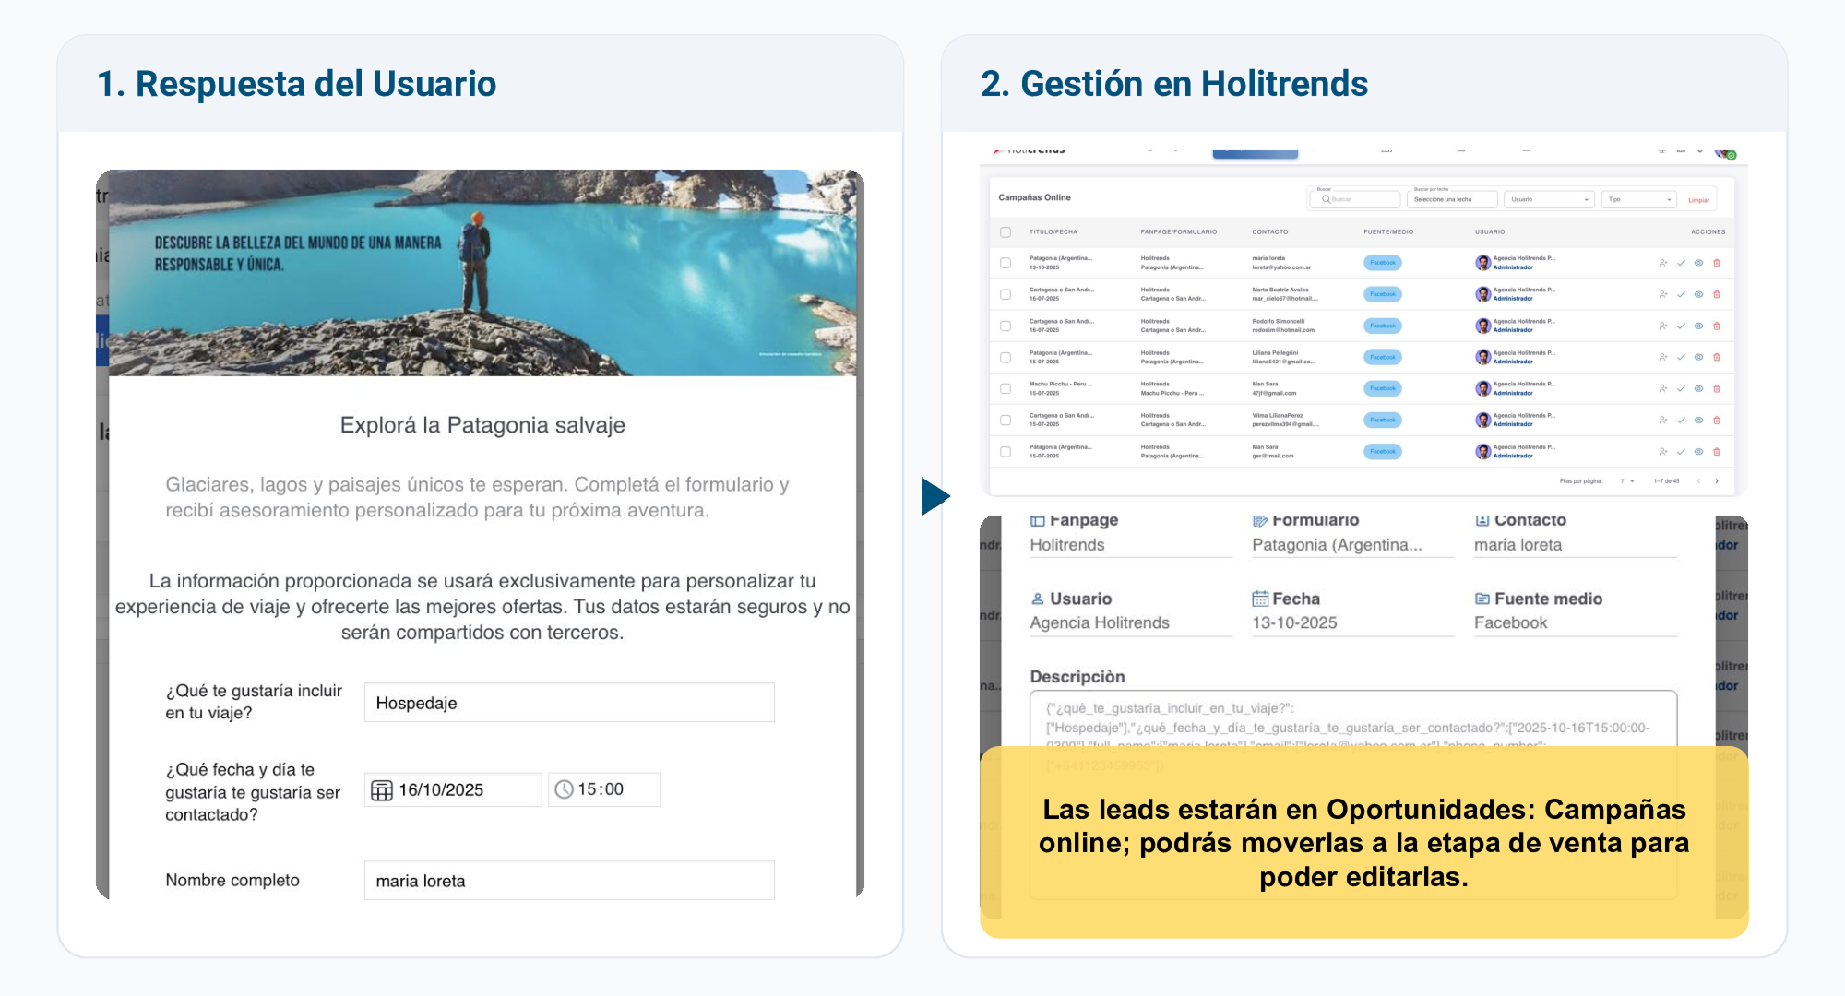Go to previous page of campaigns
1845x996 pixels.
tap(1698, 480)
